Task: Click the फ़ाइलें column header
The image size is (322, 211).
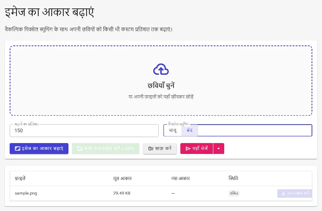Action: 20,178
